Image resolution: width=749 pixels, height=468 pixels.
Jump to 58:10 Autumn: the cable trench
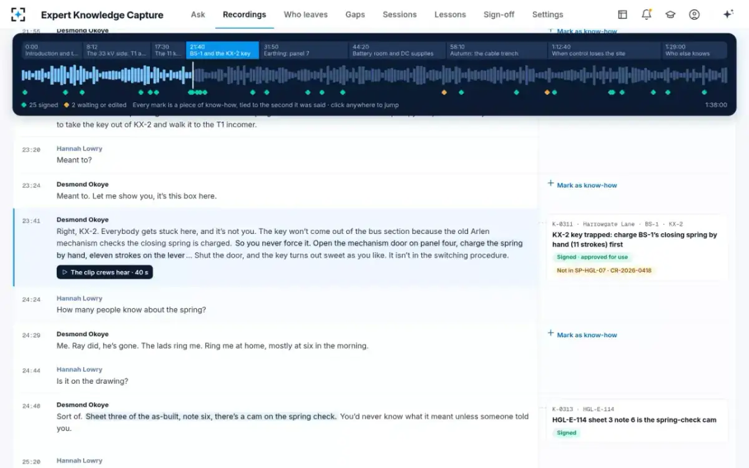point(497,50)
